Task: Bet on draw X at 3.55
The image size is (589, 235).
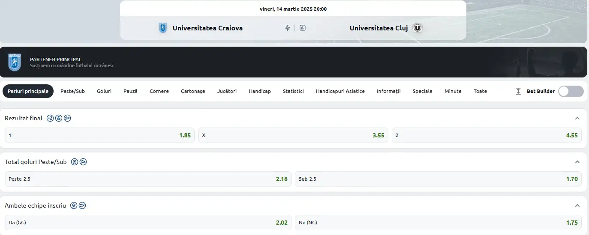Action: click(293, 135)
